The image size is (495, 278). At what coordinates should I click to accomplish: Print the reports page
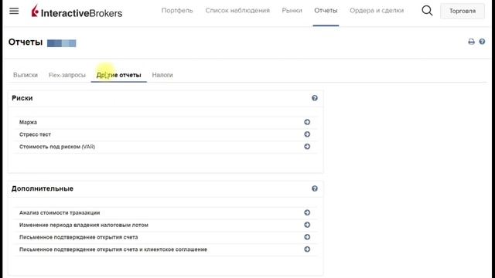[471, 42]
